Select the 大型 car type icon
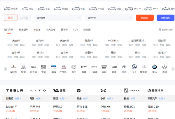The height and width of the screenshot is (119, 175). click(x=112, y=8)
